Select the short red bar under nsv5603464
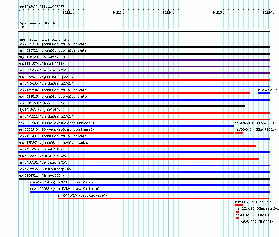Viewport: 279px width, 237px height. (239, 133)
